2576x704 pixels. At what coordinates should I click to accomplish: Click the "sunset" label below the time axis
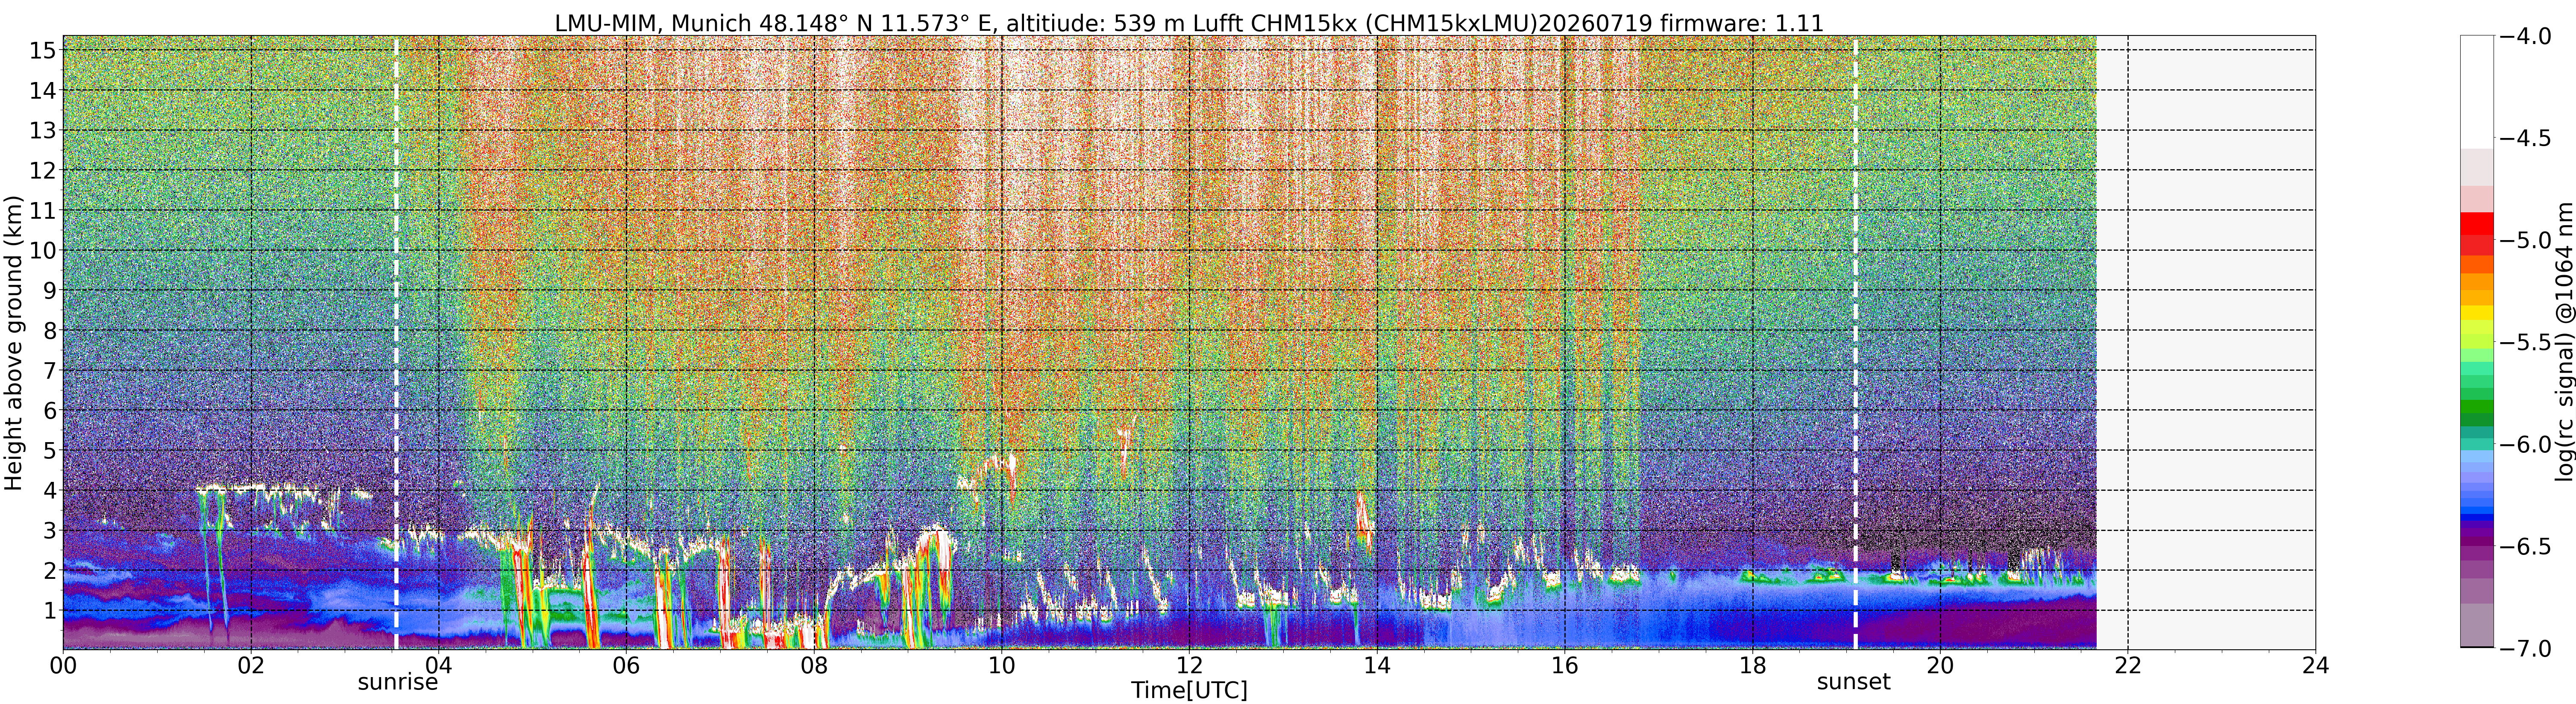coord(1854,682)
